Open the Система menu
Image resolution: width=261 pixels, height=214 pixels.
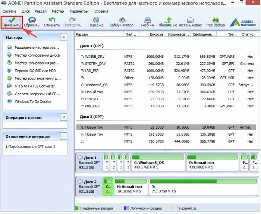click(9, 11)
